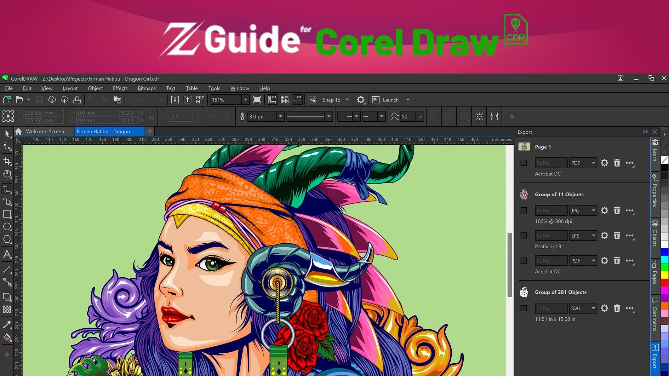Add a new document tab
This screenshot has width=669, height=376.
click(150, 131)
